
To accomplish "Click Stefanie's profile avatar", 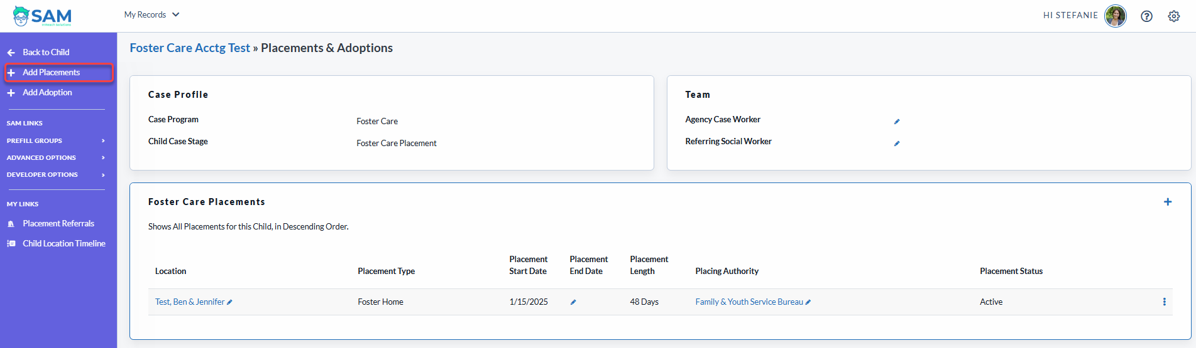I will pyautogui.click(x=1116, y=16).
